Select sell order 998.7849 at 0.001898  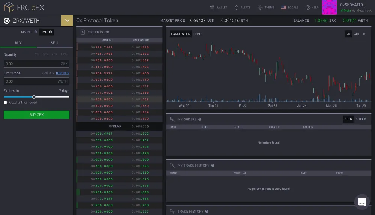(119, 47)
